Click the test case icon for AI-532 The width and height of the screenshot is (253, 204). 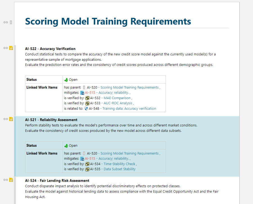pyautogui.click(x=87, y=98)
